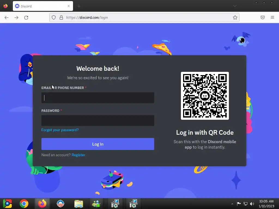Expand the list all tabs chevron

[235, 6]
